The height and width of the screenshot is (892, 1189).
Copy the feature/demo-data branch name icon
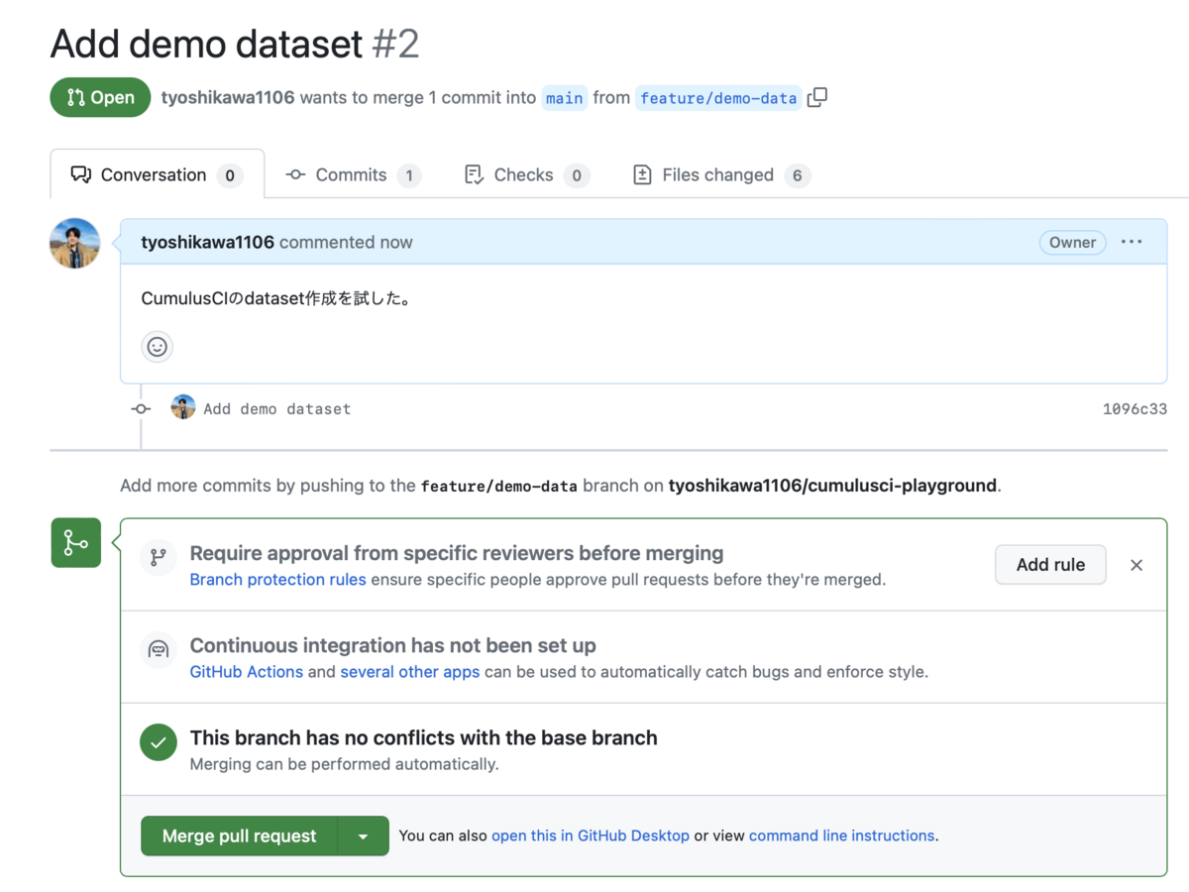pyautogui.click(x=817, y=97)
